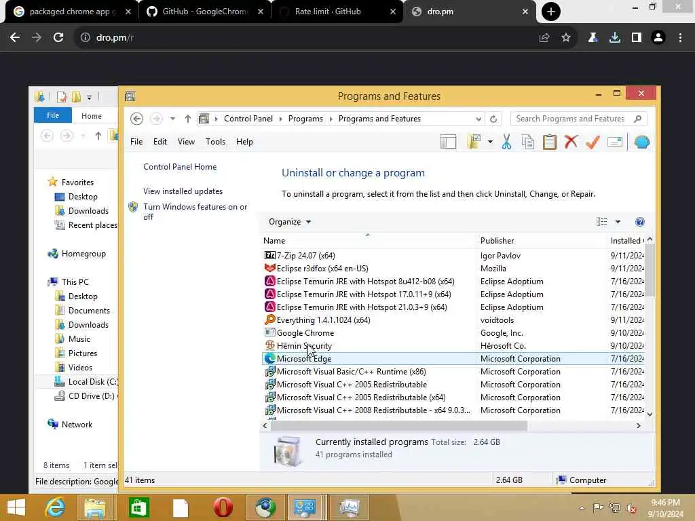
Task: Select Homegroup in Explorer sidebar
Action: tap(83, 254)
